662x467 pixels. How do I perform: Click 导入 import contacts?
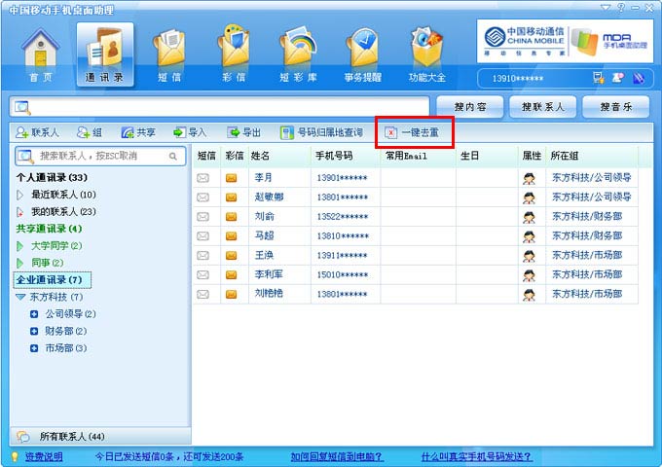point(190,132)
